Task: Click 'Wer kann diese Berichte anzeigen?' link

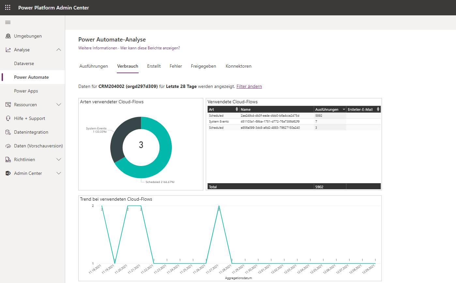Action: pos(150,48)
